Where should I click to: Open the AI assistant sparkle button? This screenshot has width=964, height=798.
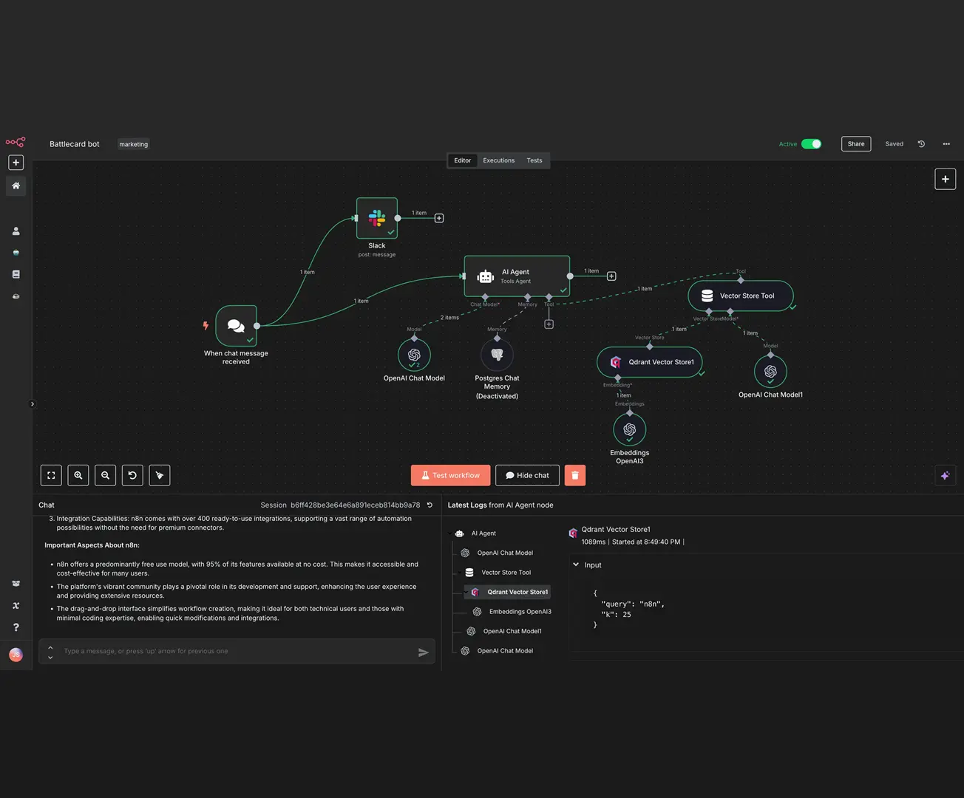click(x=945, y=476)
